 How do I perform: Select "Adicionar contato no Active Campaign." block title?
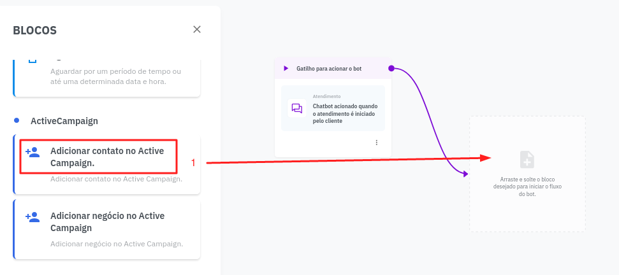tap(107, 157)
